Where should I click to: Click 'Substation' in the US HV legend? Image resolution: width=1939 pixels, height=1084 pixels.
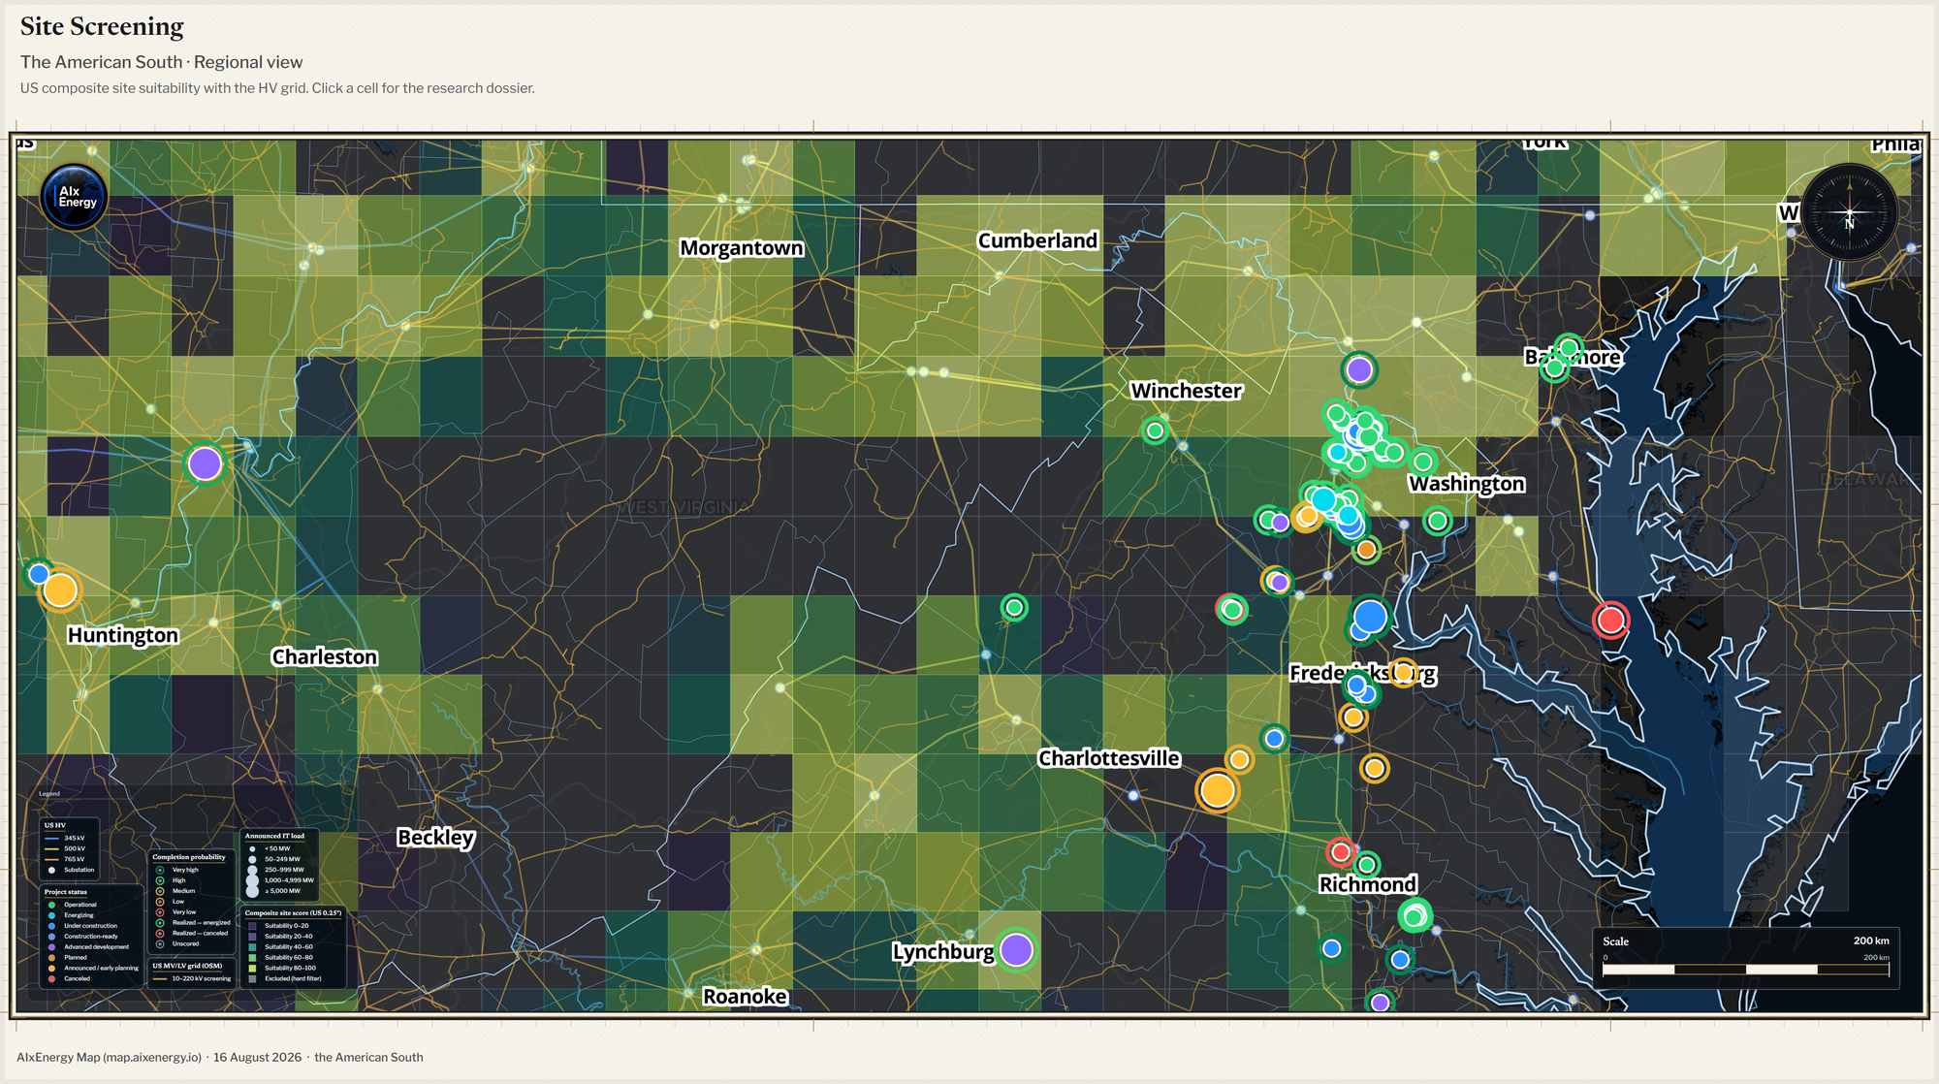click(79, 870)
